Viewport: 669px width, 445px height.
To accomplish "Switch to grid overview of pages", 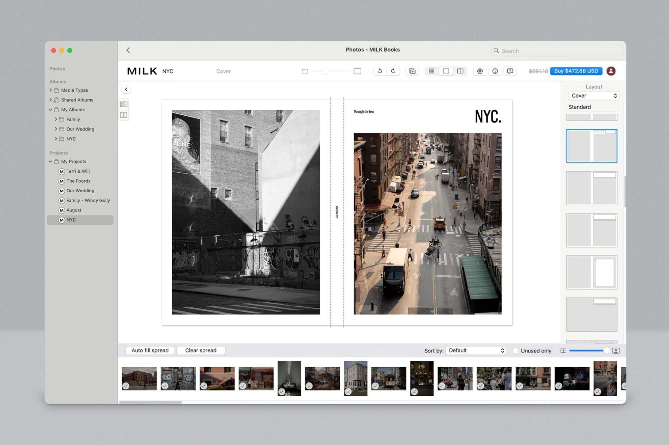I will click(x=432, y=71).
